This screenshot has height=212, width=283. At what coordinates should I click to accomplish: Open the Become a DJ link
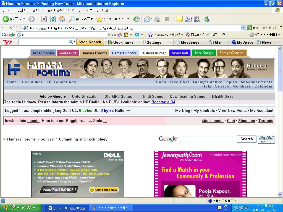click(163, 102)
